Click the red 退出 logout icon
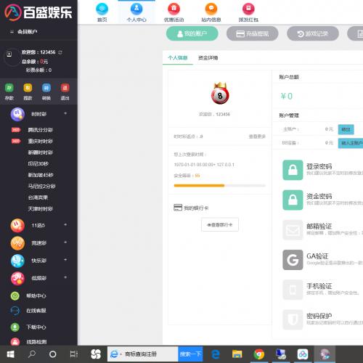 [x=65, y=88]
